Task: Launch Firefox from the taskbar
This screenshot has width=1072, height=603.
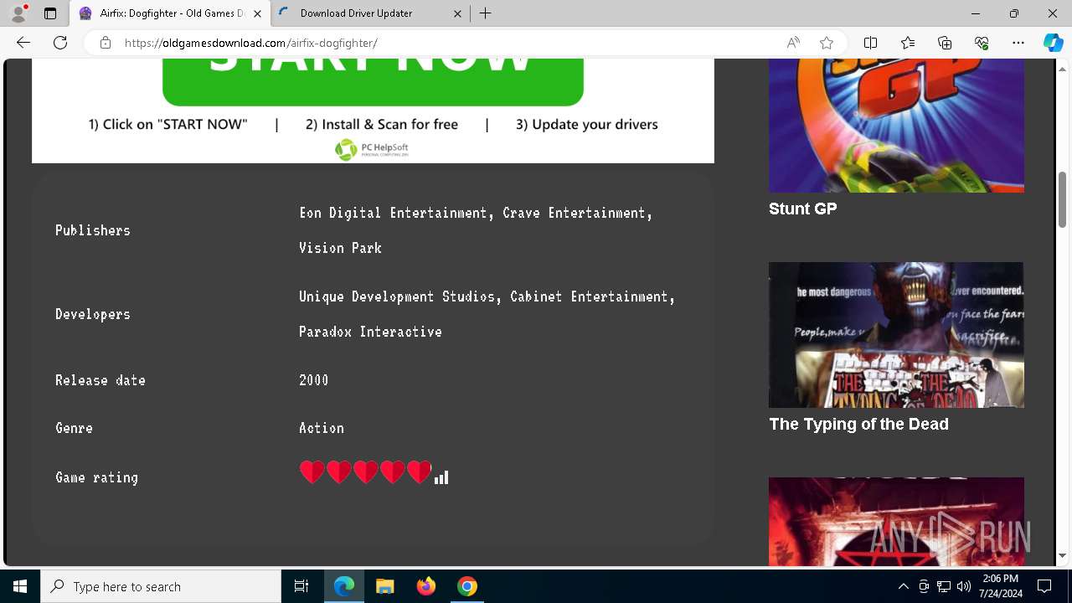Action: (x=425, y=586)
